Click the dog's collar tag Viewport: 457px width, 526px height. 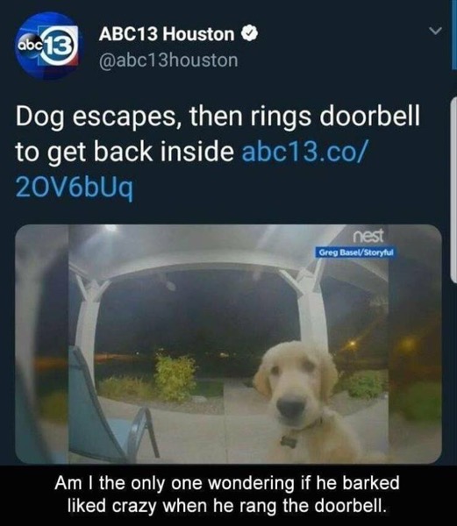[289, 441]
